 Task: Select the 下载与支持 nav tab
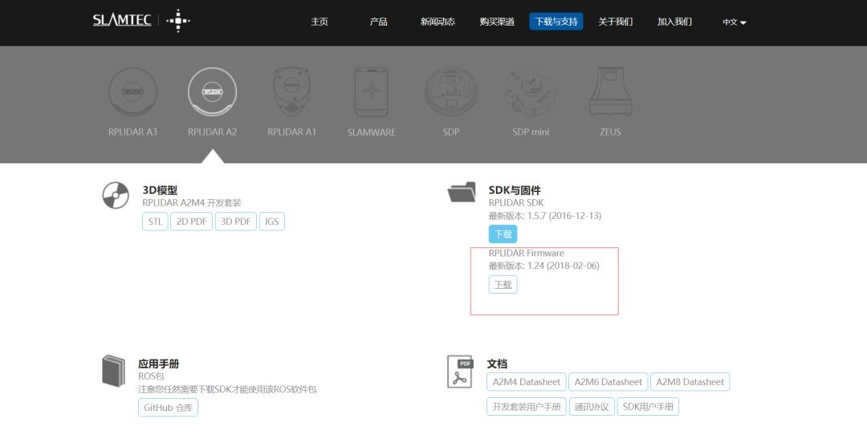[x=556, y=22]
